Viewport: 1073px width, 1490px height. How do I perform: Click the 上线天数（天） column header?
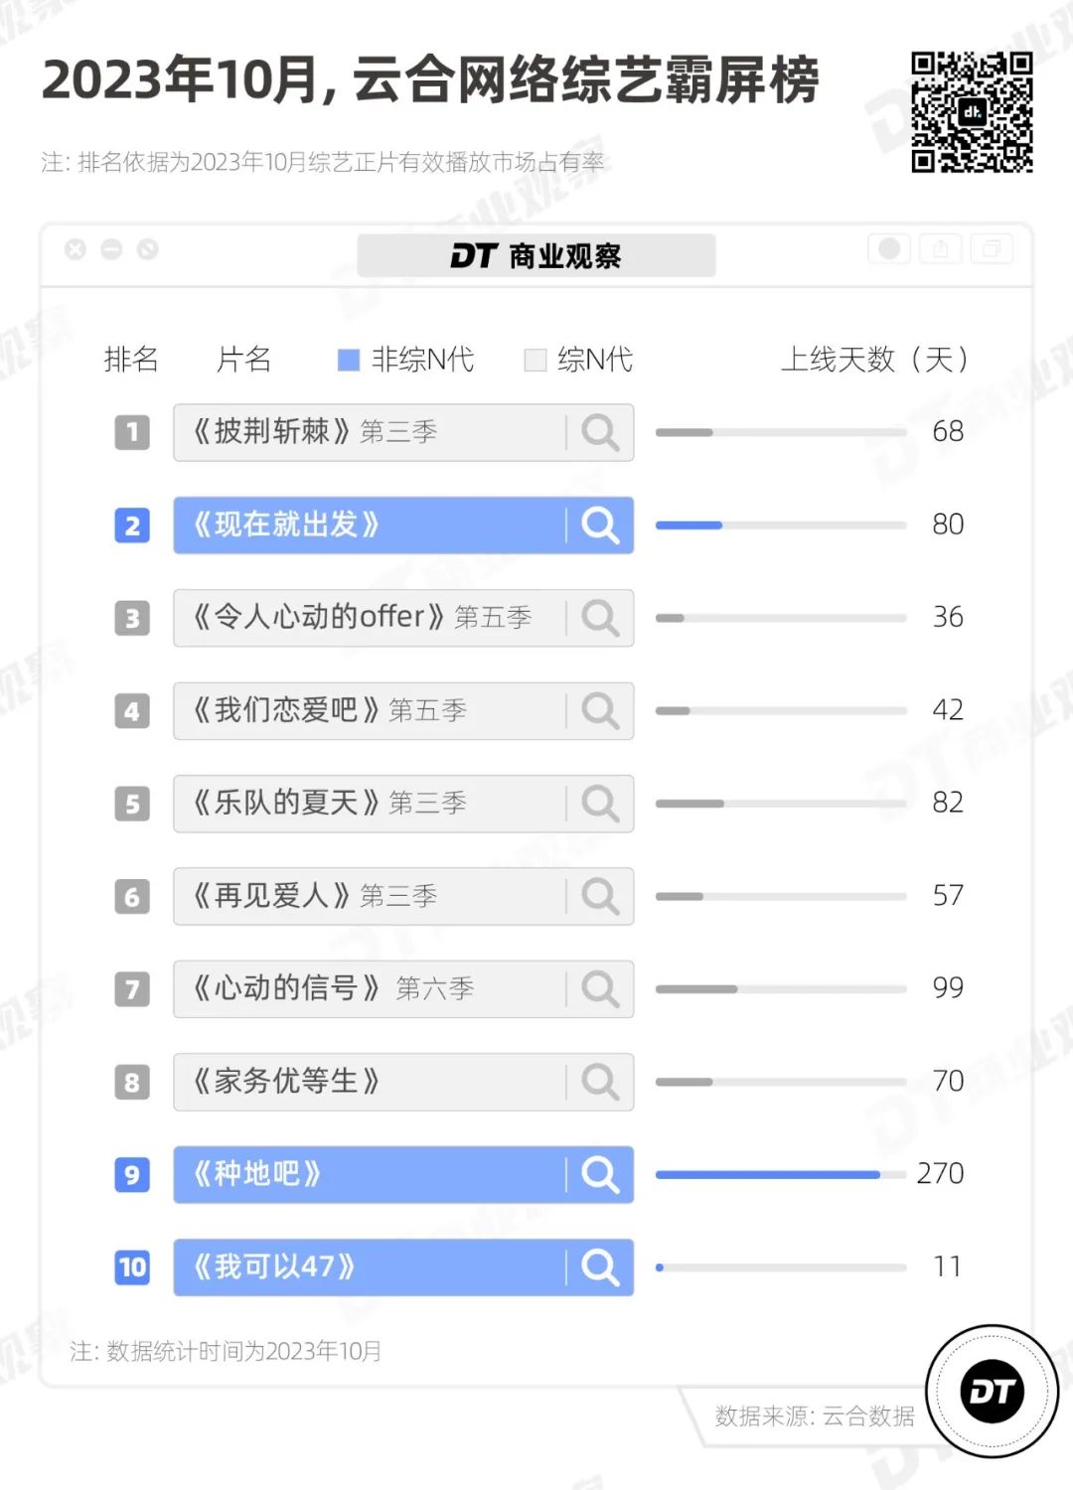[874, 359]
